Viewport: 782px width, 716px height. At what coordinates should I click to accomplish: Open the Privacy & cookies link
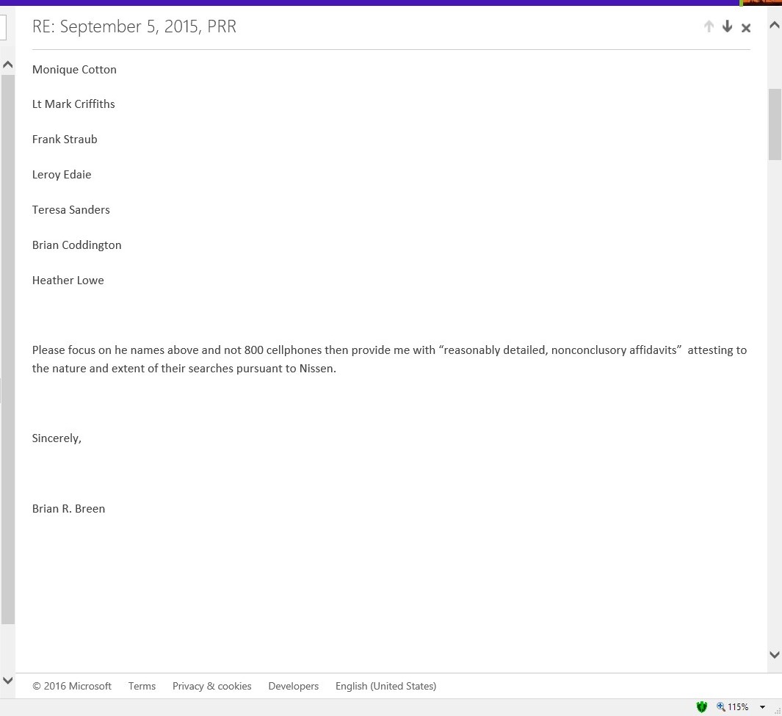pos(211,686)
